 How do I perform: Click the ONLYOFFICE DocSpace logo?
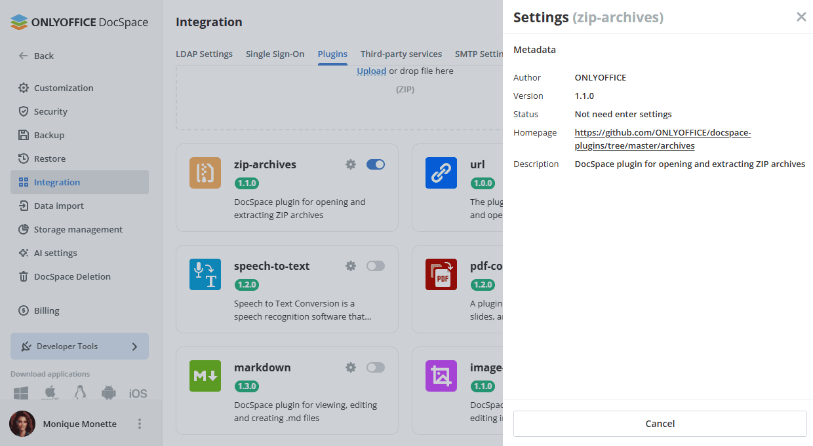pos(79,22)
